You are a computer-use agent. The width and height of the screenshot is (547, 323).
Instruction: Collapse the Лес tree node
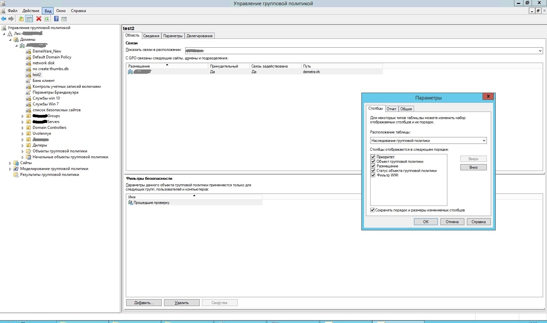(4, 34)
